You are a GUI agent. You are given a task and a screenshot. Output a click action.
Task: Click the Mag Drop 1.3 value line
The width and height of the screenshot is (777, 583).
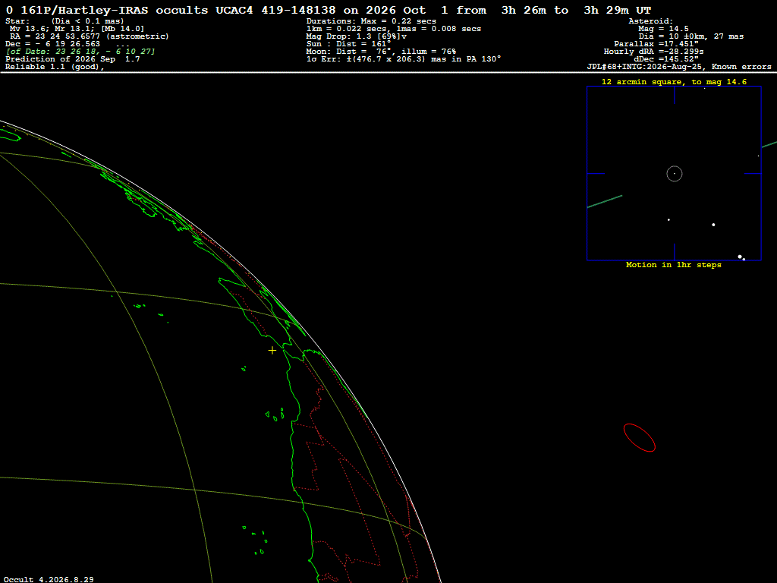(357, 36)
